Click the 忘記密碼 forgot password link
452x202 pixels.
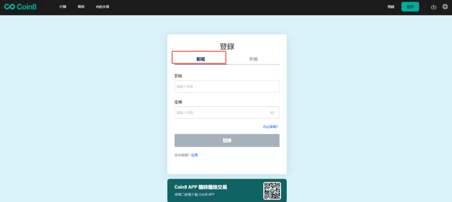click(x=271, y=127)
